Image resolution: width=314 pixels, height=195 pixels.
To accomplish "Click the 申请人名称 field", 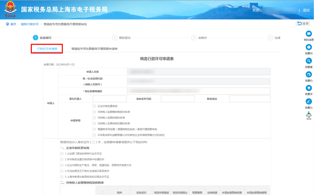I will coord(199,72).
